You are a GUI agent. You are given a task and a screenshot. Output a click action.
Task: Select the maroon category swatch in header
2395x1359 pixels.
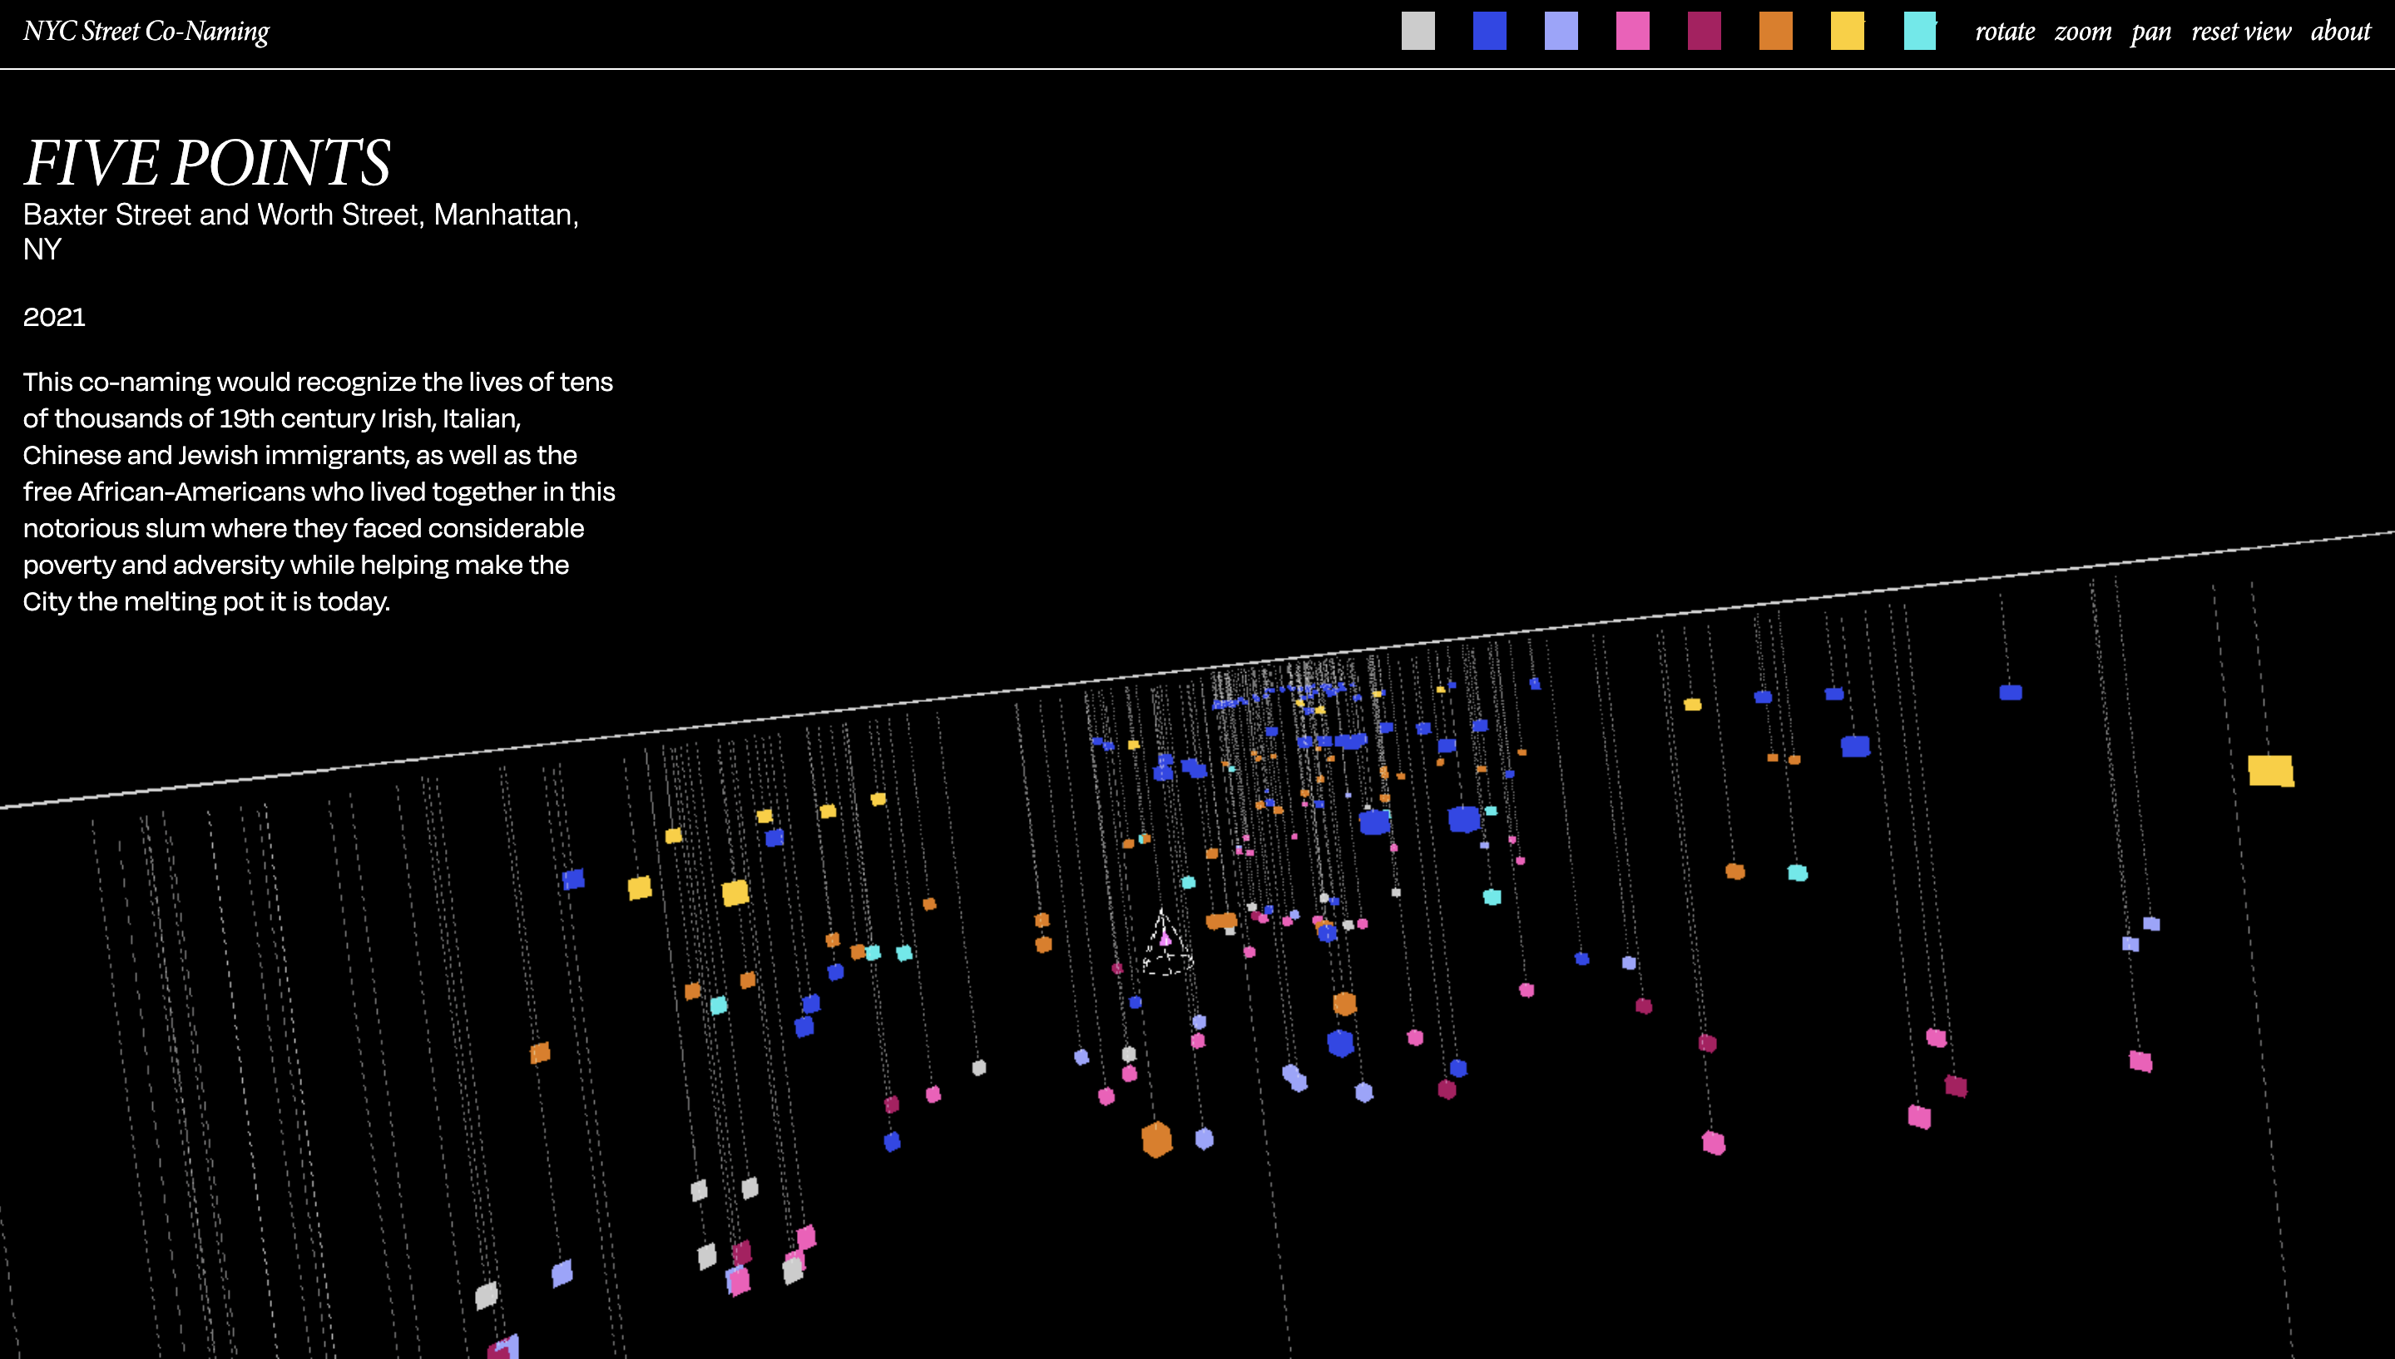click(x=1705, y=31)
